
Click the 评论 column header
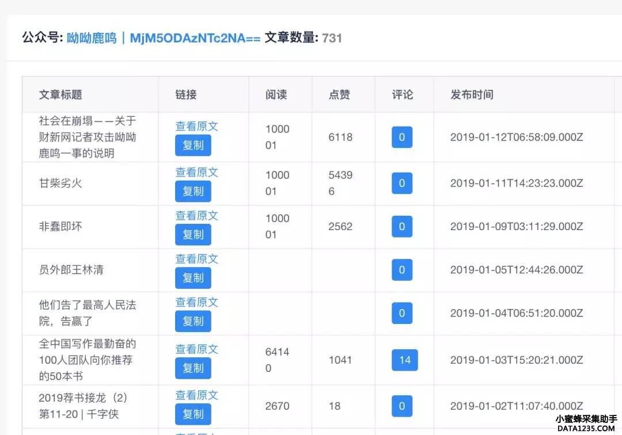coord(402,95)
